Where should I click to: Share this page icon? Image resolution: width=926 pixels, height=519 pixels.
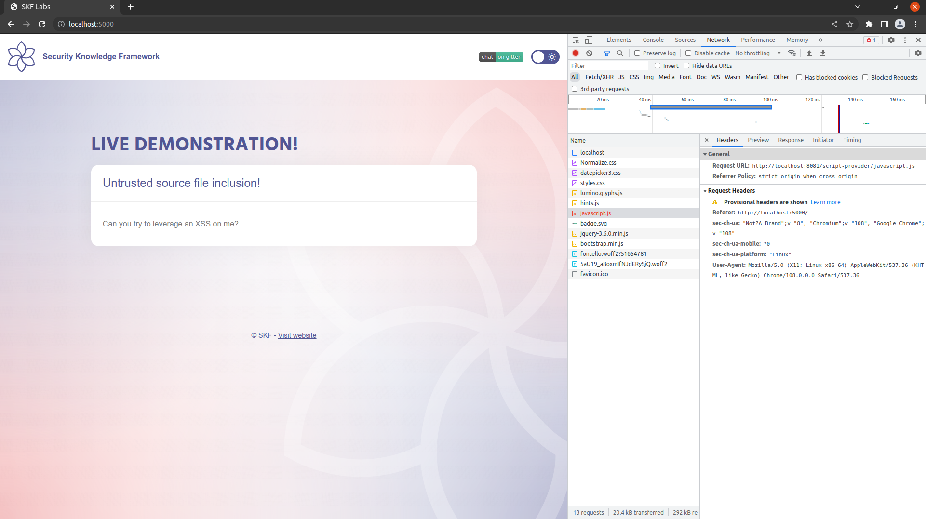pyautogui.click(x=834, y=24)
